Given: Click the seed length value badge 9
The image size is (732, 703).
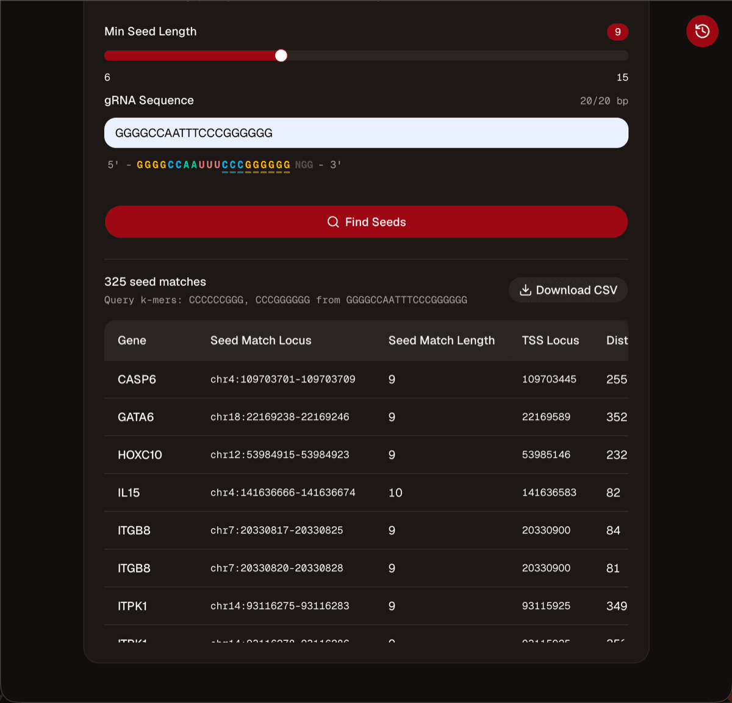Looking at the screenshot, I should [617, 32].
